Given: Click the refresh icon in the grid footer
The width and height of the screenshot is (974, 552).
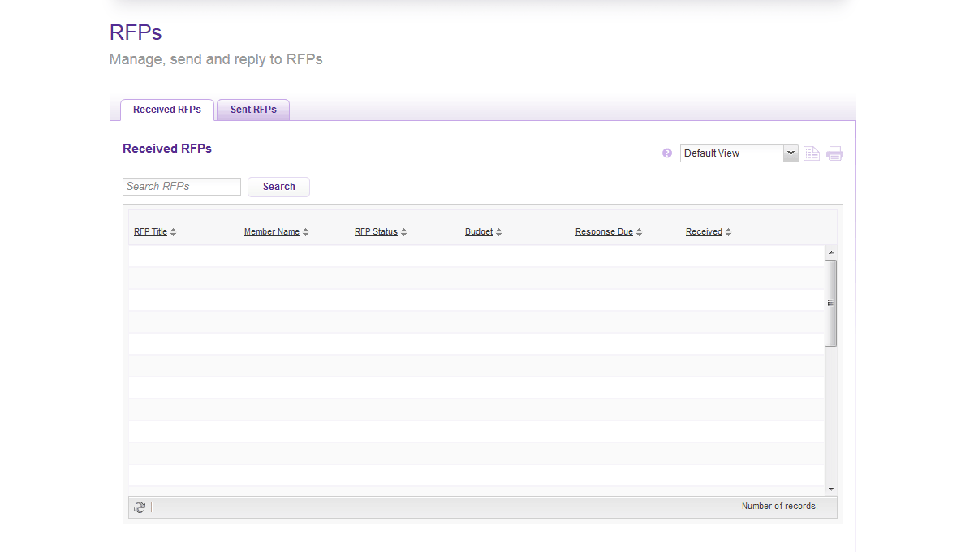Looking at the screenshot, I should [x=140, y=507].
